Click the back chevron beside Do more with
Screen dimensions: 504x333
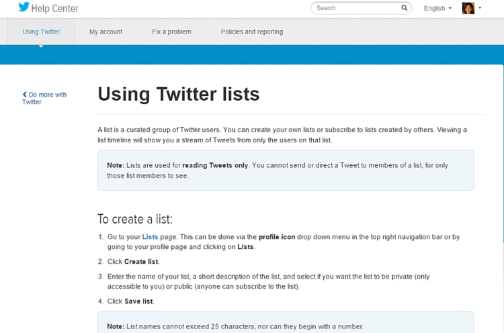tap(24, 95)
